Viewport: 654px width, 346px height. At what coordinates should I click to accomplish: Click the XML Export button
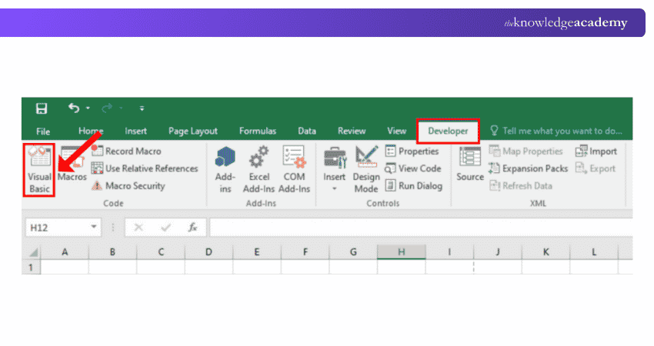tap(596, 168)
